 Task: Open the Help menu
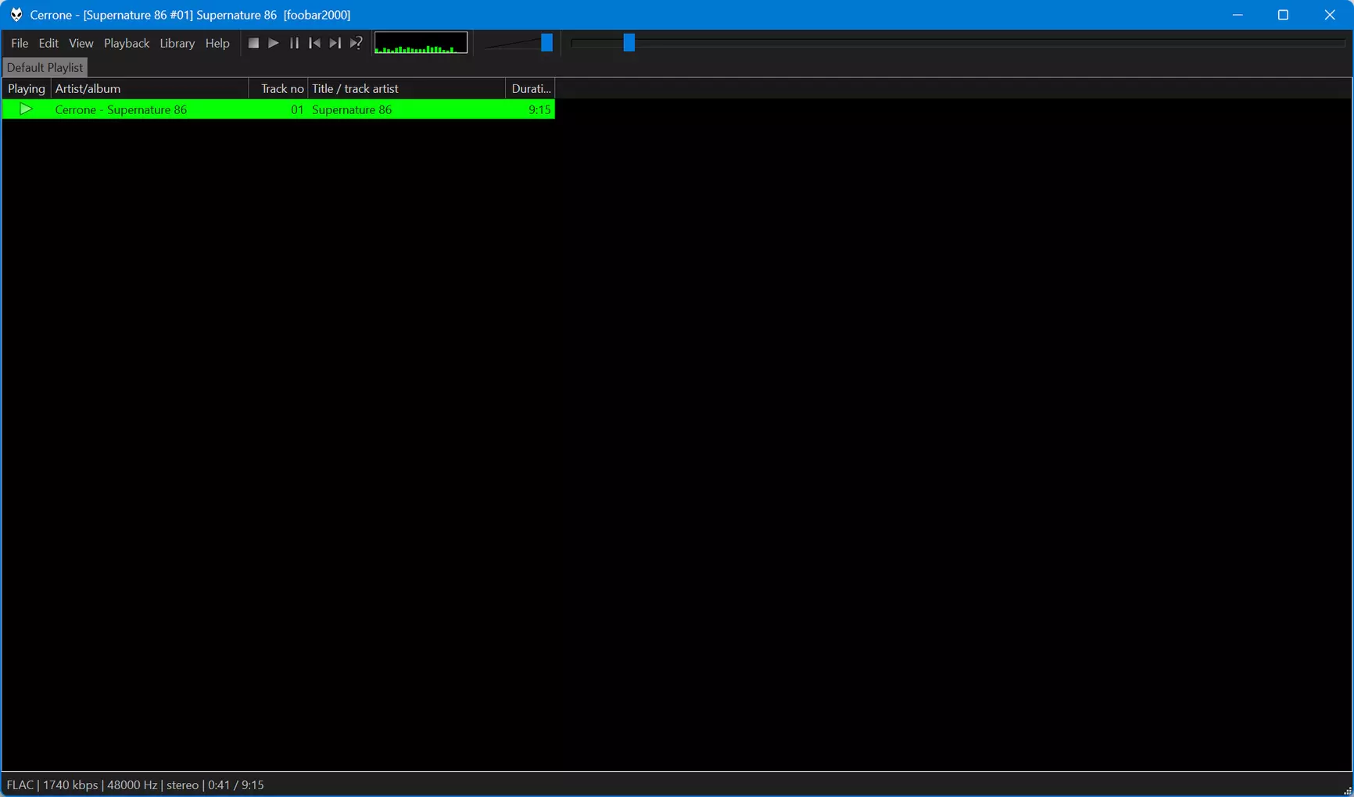[x=217, y=43]
